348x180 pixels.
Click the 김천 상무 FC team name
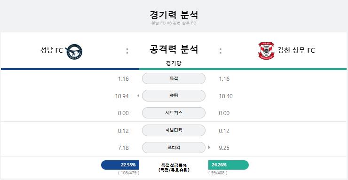click(x=296, y=50)
